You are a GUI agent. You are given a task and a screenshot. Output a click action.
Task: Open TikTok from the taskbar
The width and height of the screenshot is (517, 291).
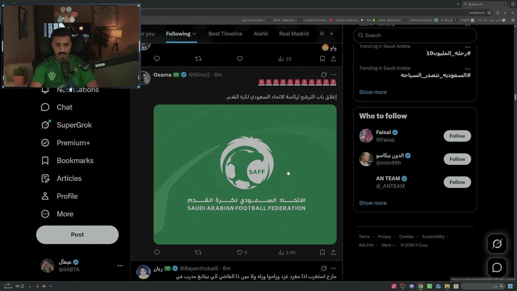[x=394, y=286]
